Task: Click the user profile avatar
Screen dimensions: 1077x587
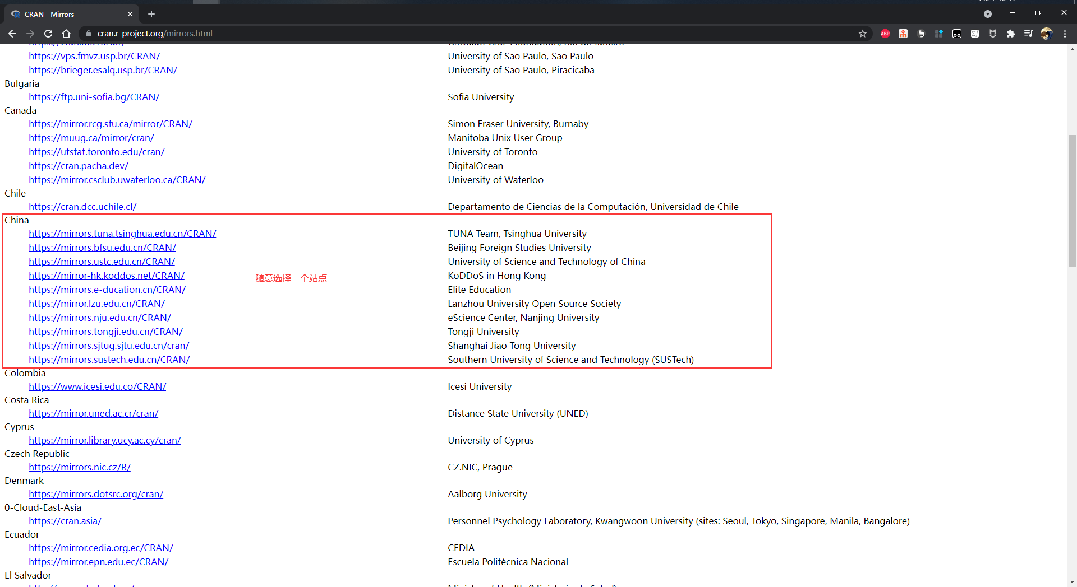Action: click(x=1046, y=34)
